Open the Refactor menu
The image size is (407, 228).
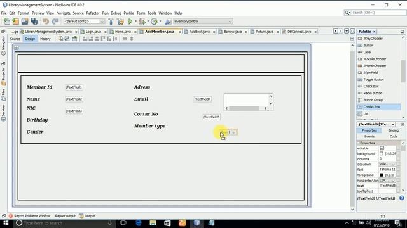tap(93, 13)
